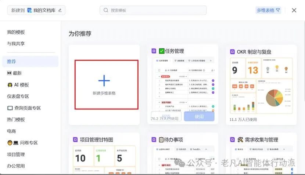The width and height of the screenshot is (305, 175).
Task: Click the blue 使用 button on 任务管理
Action: 199,116
